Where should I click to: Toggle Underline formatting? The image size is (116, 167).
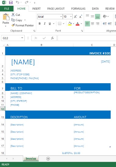click(x=50, y=24)
